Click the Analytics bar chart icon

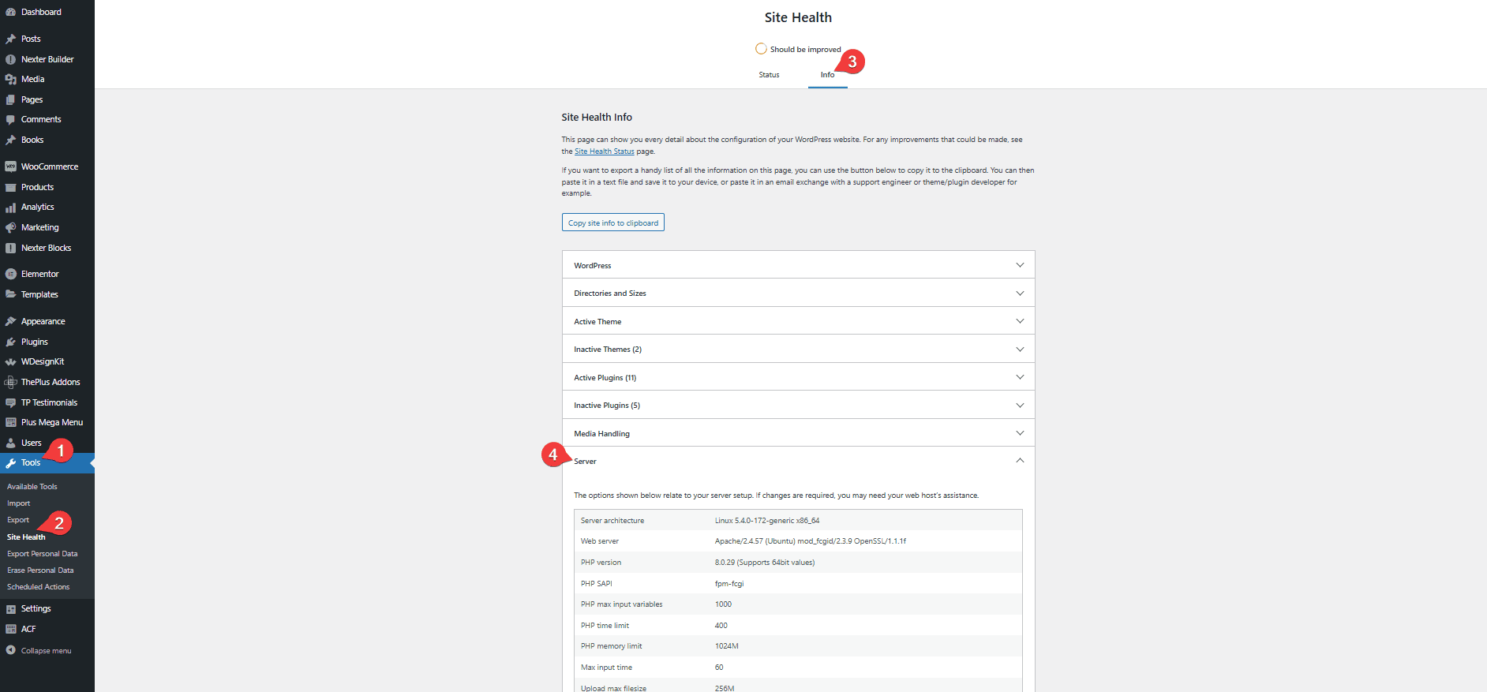click(x=10, y=207)
